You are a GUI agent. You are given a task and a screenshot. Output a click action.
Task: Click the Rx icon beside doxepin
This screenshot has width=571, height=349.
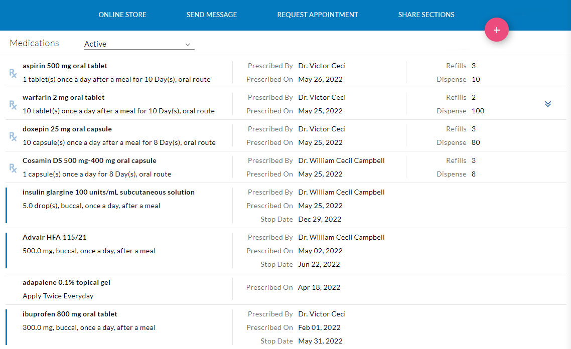pos(13,136)
